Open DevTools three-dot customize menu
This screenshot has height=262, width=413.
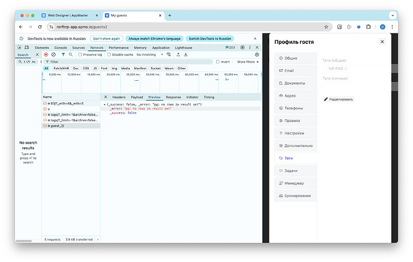250,47
